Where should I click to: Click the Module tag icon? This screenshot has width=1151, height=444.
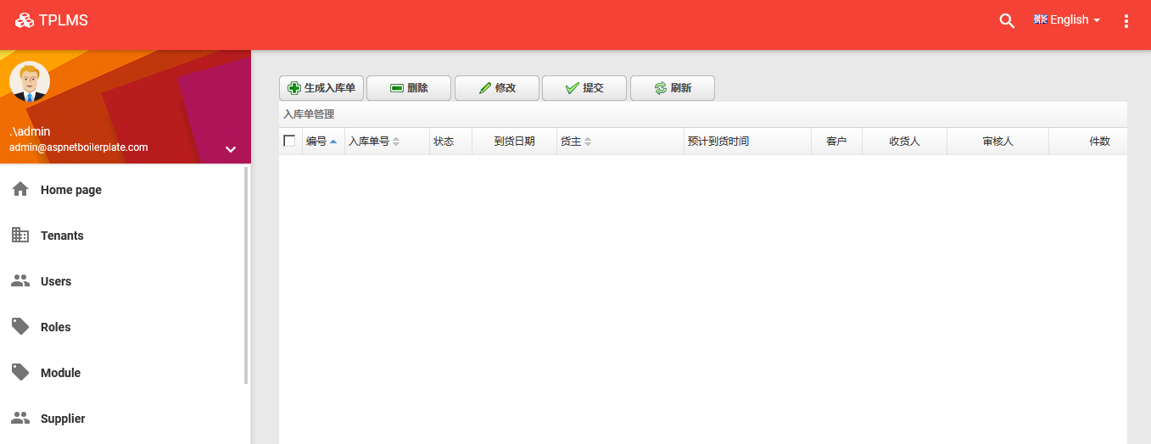(x=20, y=372)
